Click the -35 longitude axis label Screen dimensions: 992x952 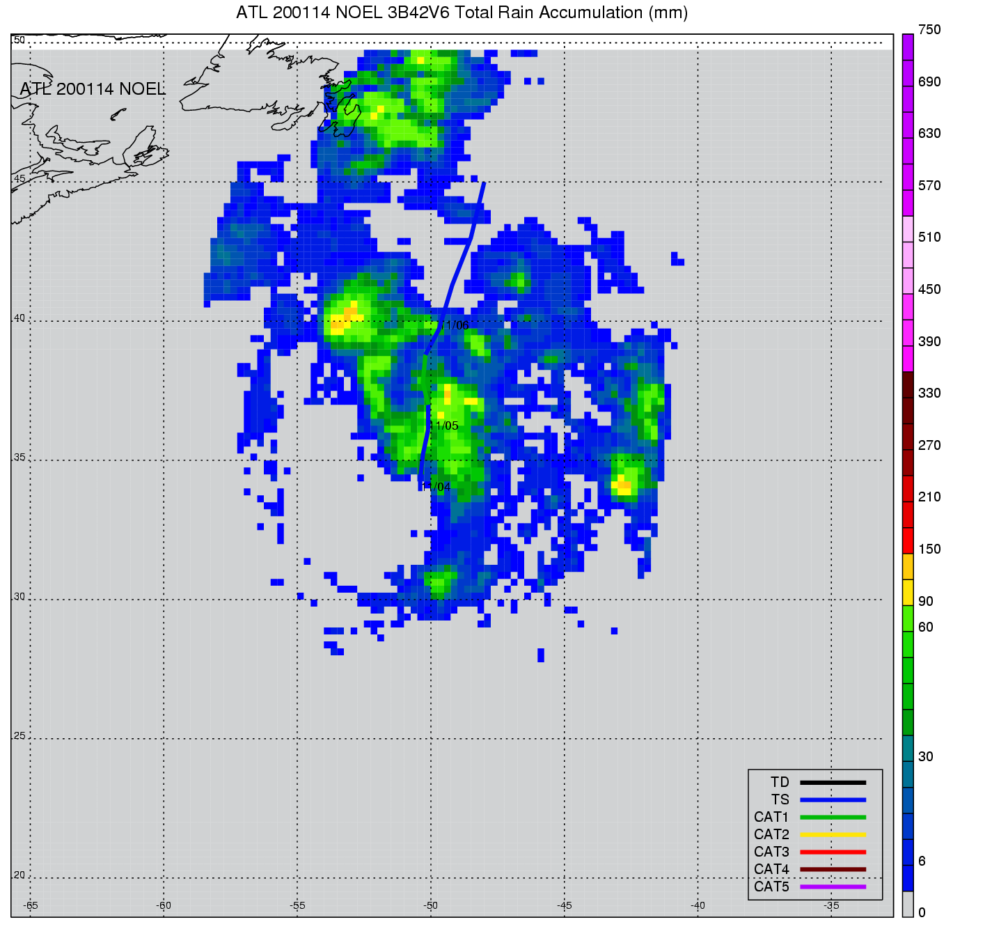coord(831,905)
